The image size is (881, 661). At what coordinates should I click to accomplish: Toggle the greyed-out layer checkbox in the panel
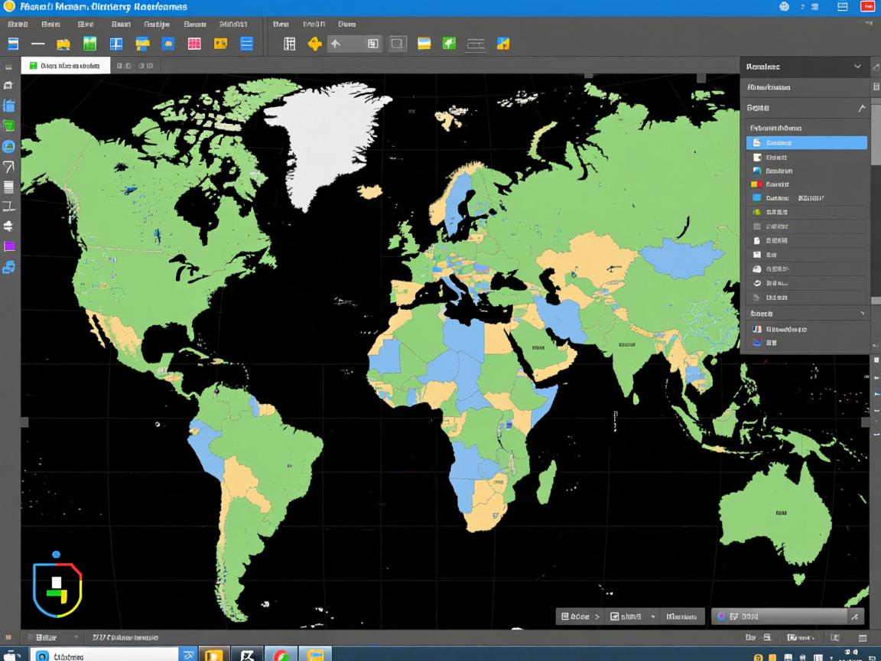click(756, 226)
